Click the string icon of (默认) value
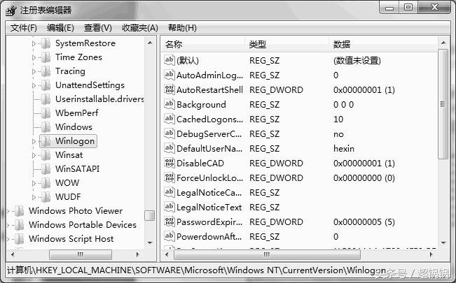The image size is (456, 283). point(170,60)
